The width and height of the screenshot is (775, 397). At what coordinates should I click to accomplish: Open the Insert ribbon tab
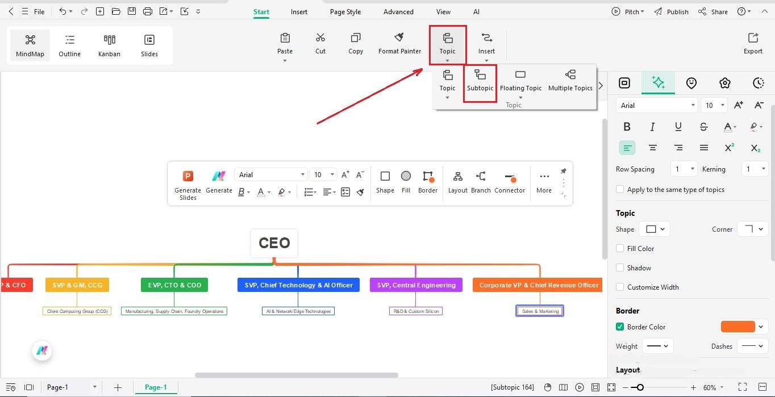[299, 11]
